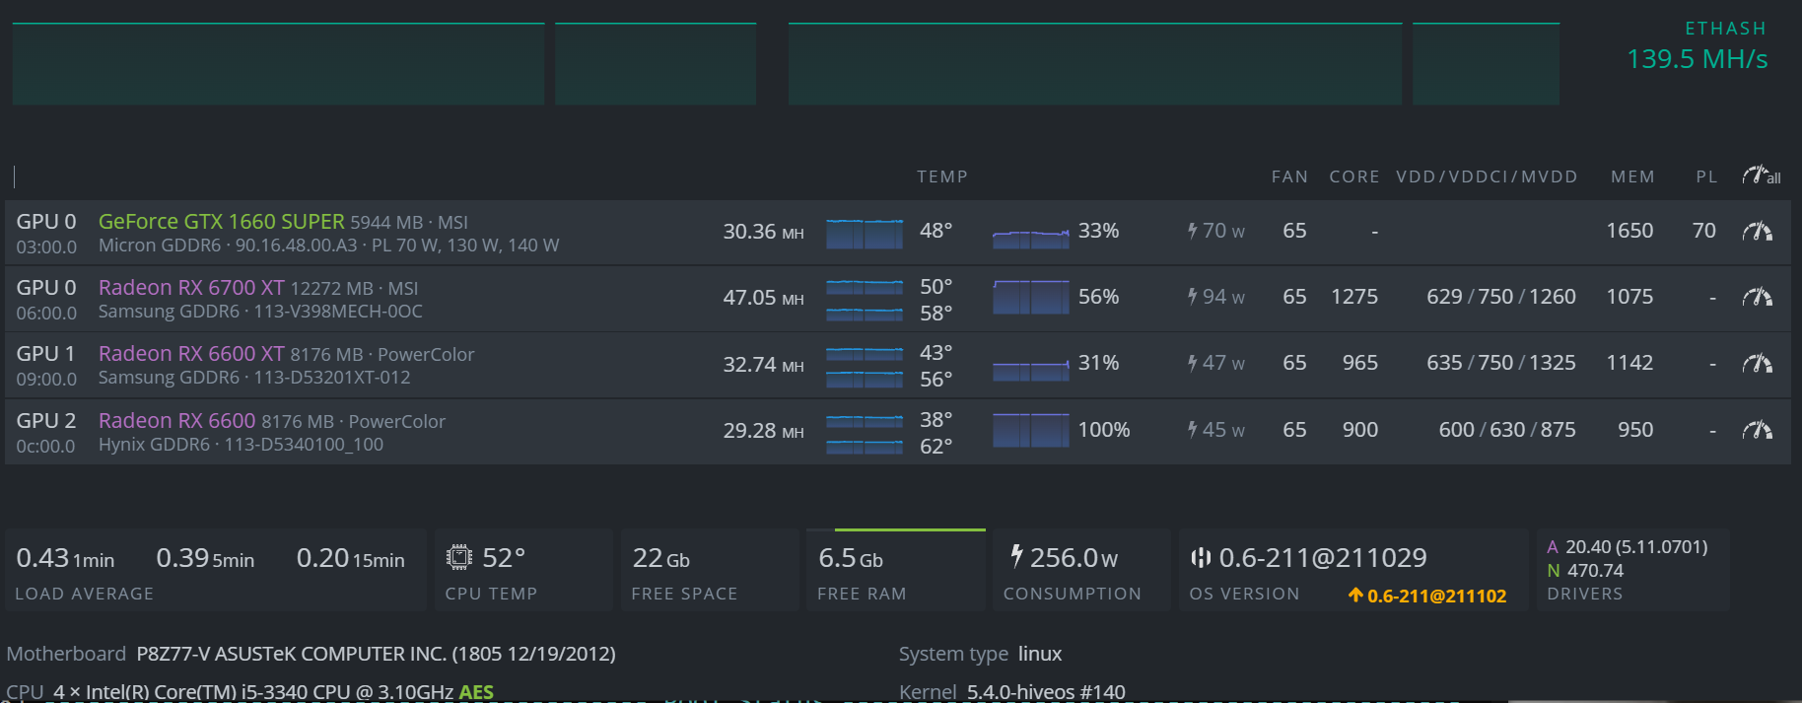
Task: Open the fan graph showing 100%
Action: tap(1030, 431)
